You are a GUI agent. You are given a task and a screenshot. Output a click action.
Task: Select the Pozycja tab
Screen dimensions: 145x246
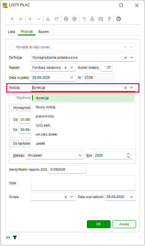tap(27, 32)
